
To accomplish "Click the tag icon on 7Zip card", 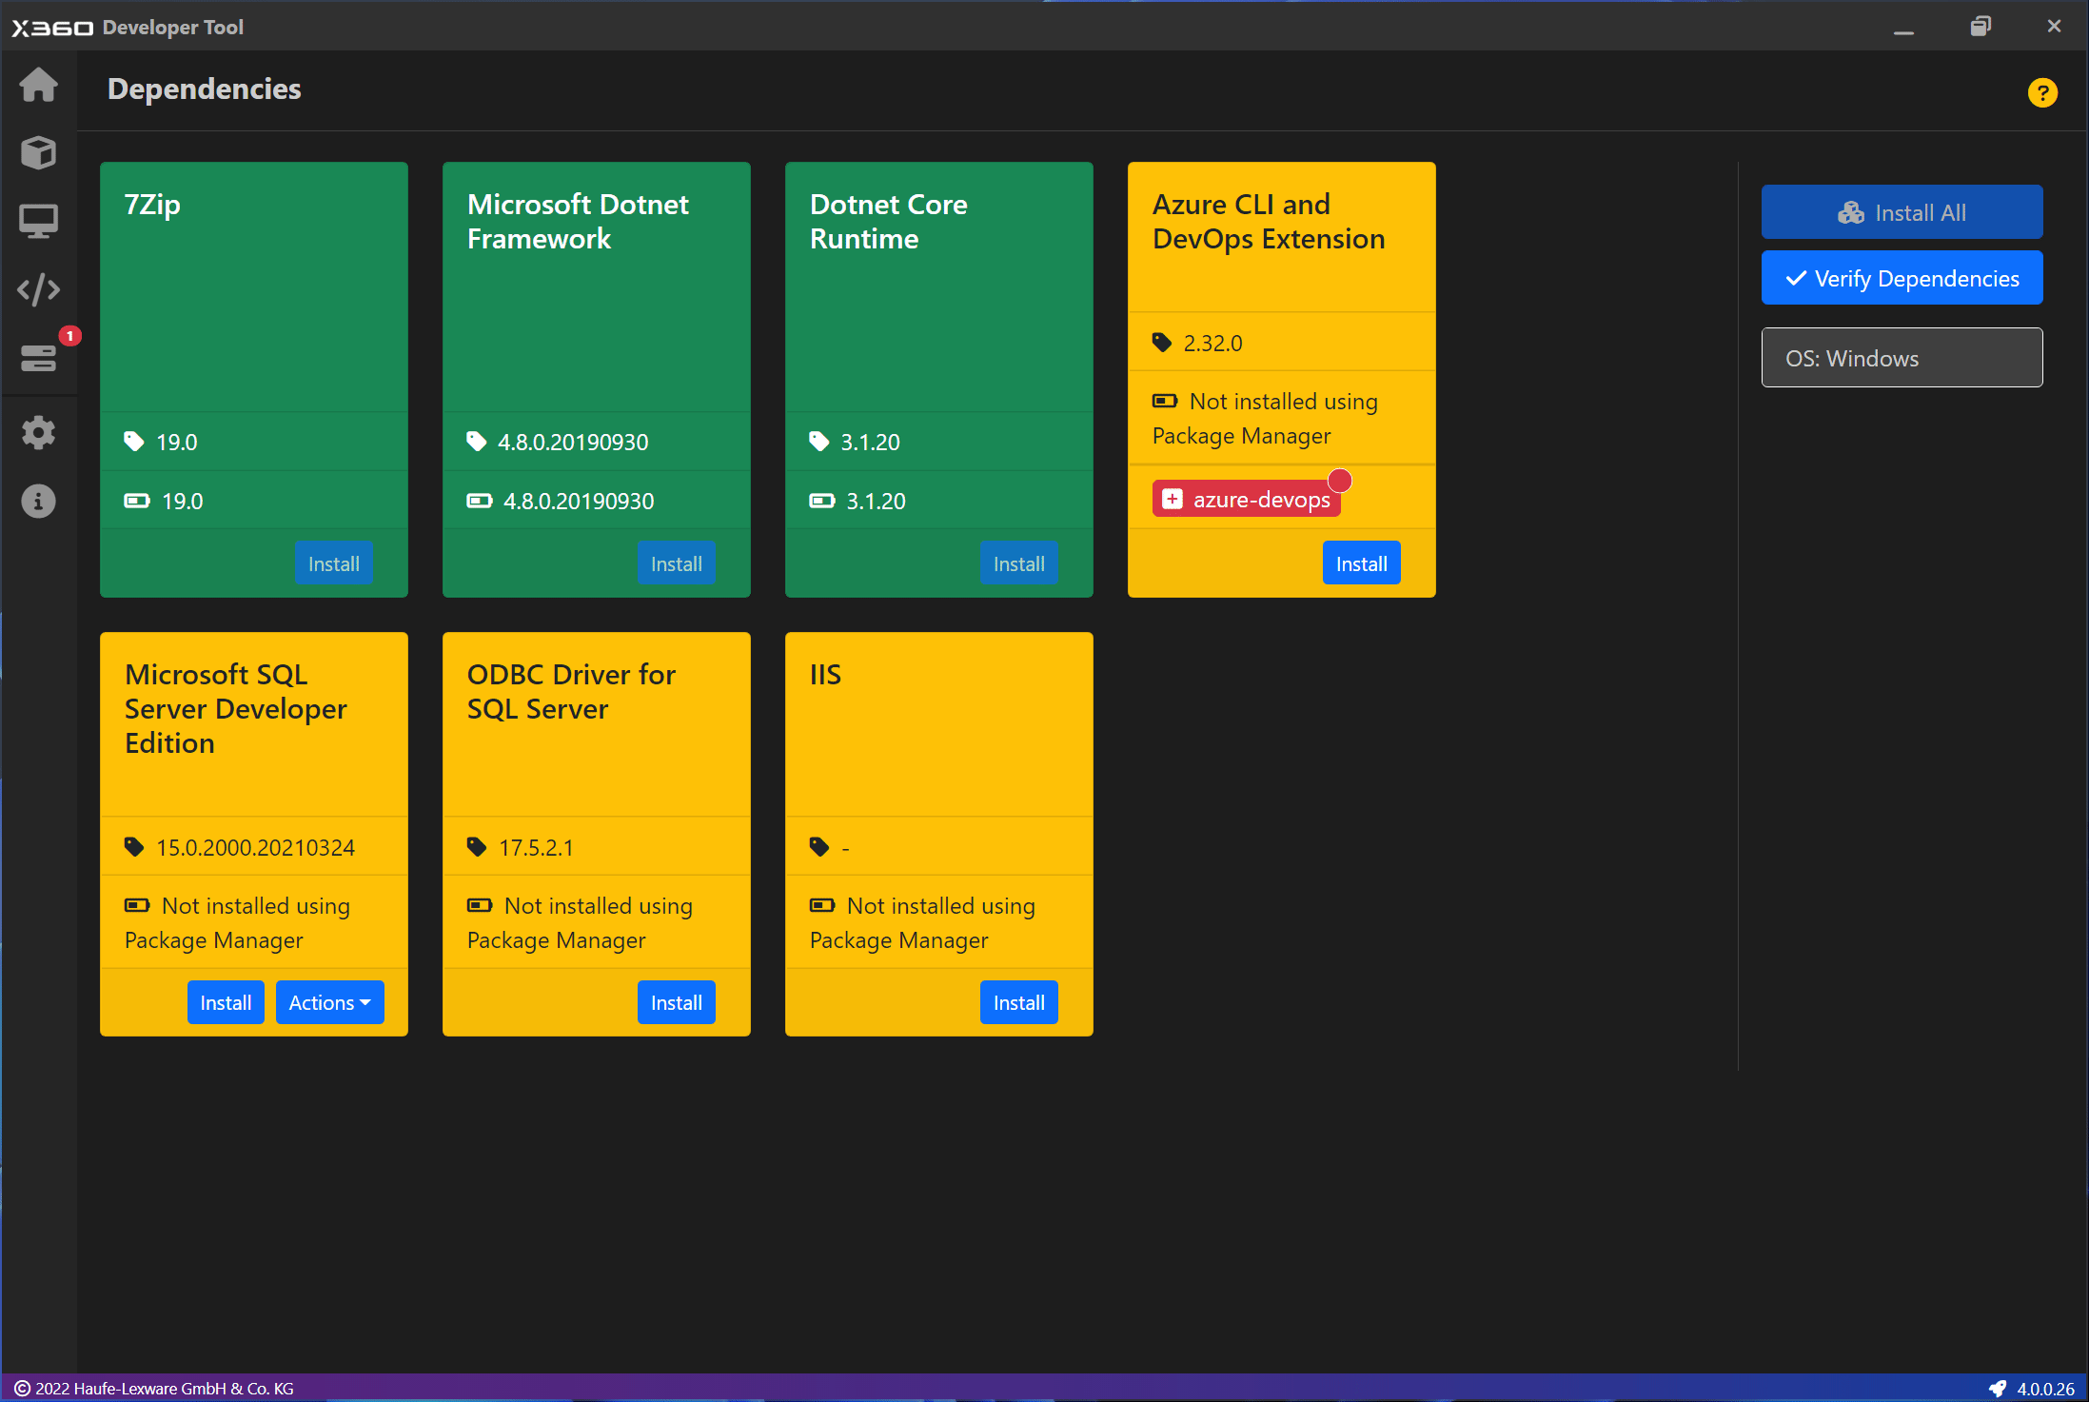I will point(134,441).
